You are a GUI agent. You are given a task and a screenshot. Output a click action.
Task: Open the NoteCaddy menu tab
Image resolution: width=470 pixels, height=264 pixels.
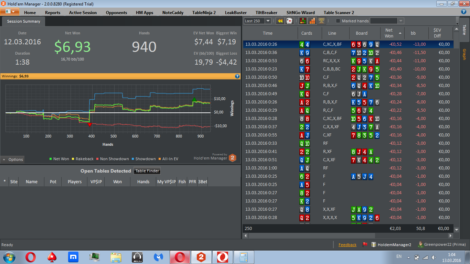coord(173,13)
